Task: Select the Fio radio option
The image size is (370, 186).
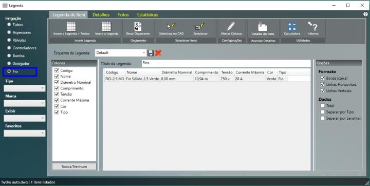Action: (x=9, y=71)
